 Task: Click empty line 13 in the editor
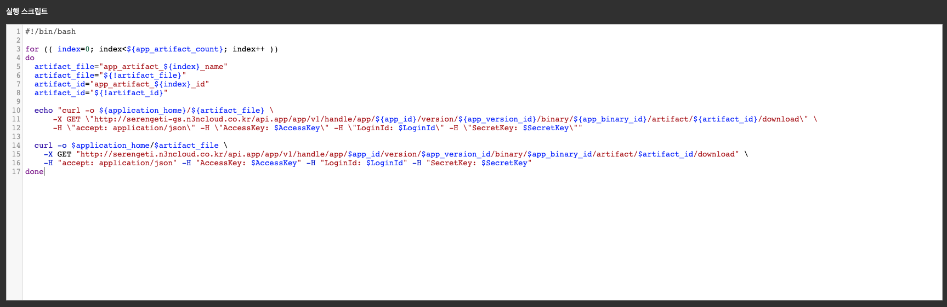483,137
